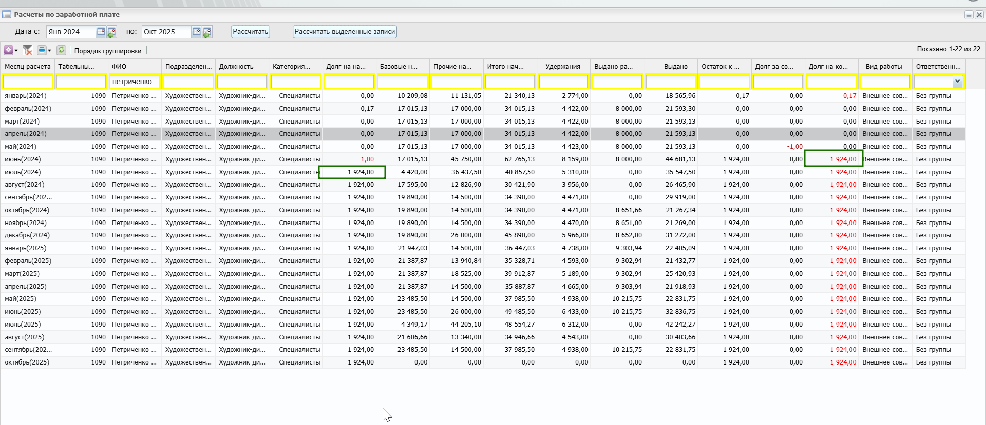
Task: Click the printer icon in toolbar
Action: 42,50
